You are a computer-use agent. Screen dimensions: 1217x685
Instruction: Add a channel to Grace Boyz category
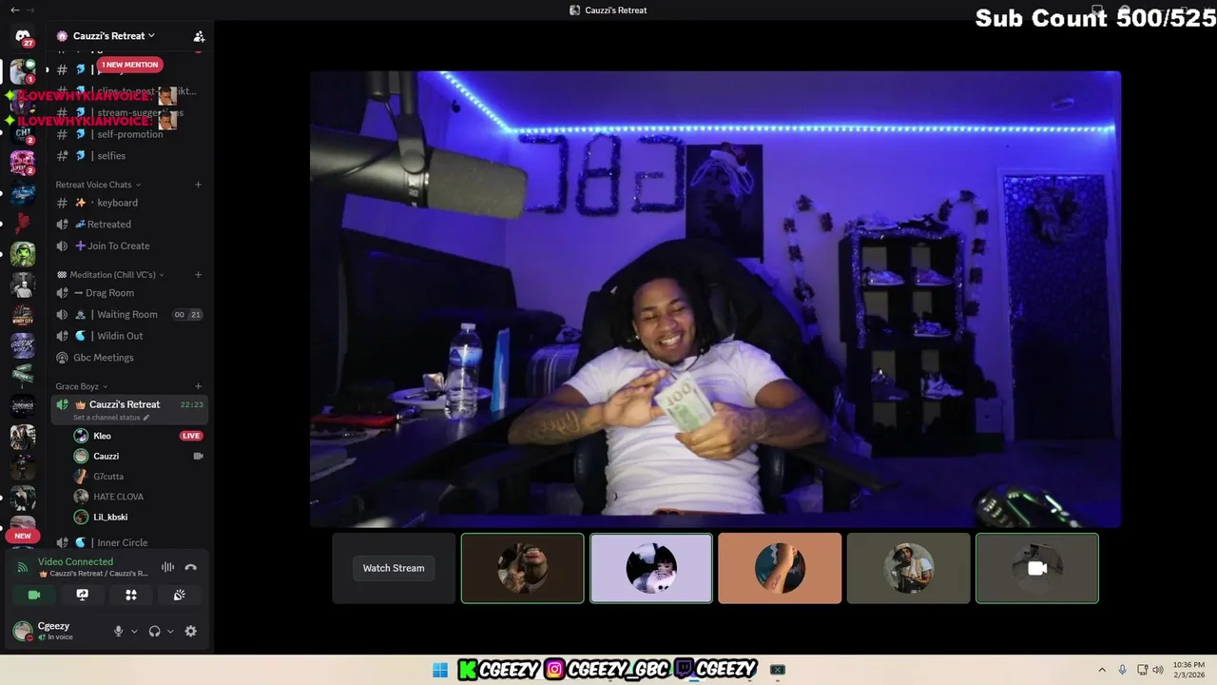coord(198,386)
